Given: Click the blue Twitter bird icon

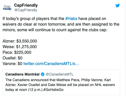Looking at the screenshot, I should [118, 6].
